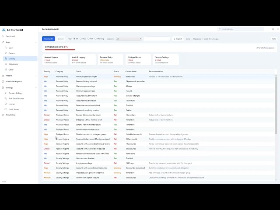
Task: Click the Domain Settings icon
Action: 6,93
